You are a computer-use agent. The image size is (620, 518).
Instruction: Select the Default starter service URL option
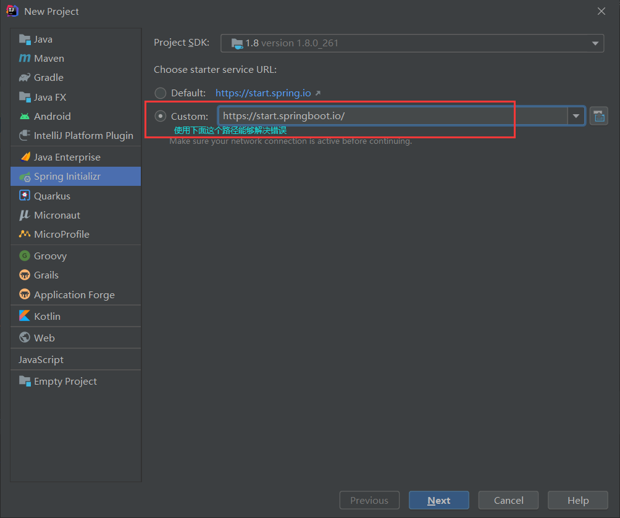tap(161, 93)
